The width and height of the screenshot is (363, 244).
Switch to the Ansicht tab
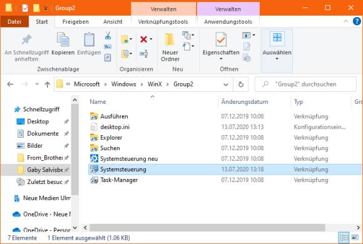coord(113,22)
